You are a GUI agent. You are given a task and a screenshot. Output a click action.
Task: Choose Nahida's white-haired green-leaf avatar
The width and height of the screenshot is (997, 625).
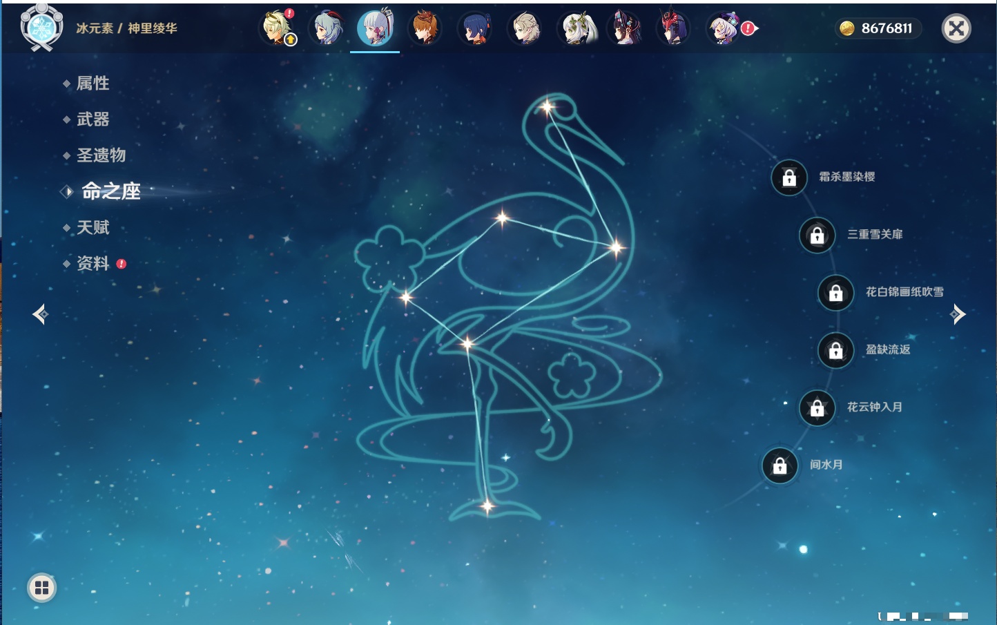point(576,28)
